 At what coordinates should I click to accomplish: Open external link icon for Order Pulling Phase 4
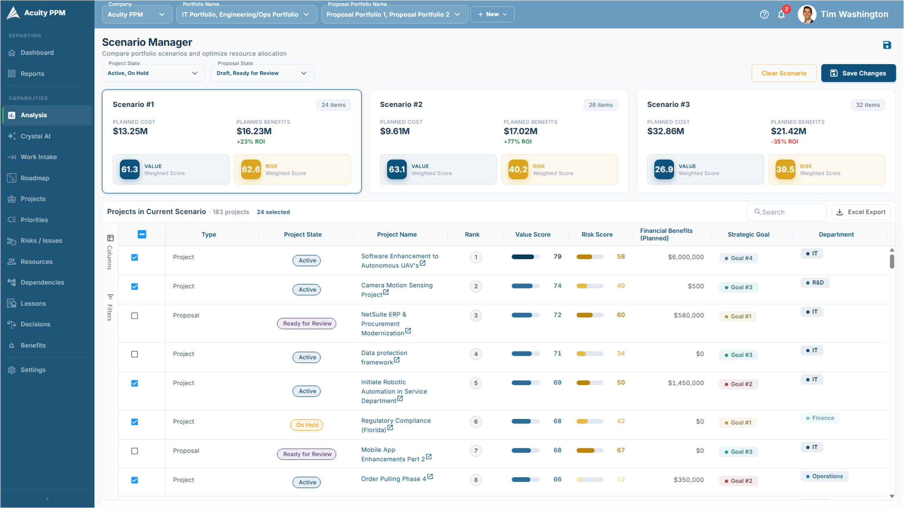pyautogui.click(x=430, y=476)
